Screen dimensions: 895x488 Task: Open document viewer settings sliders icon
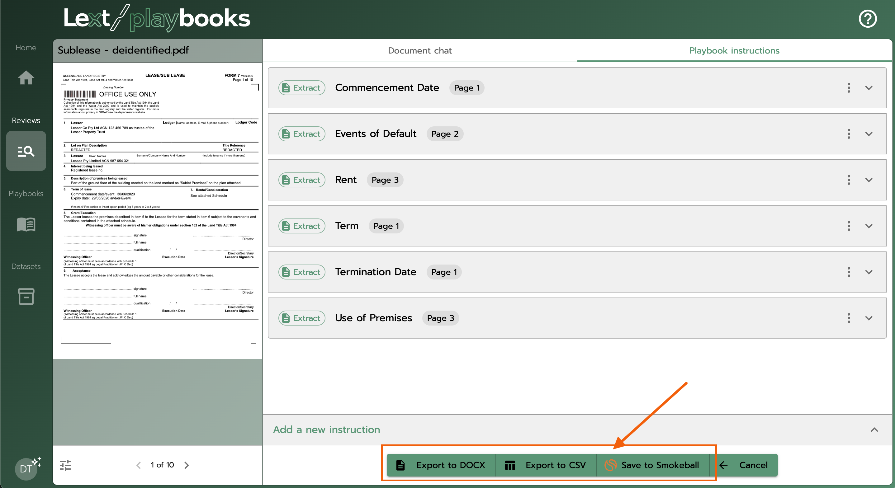(x=65, y=465)
